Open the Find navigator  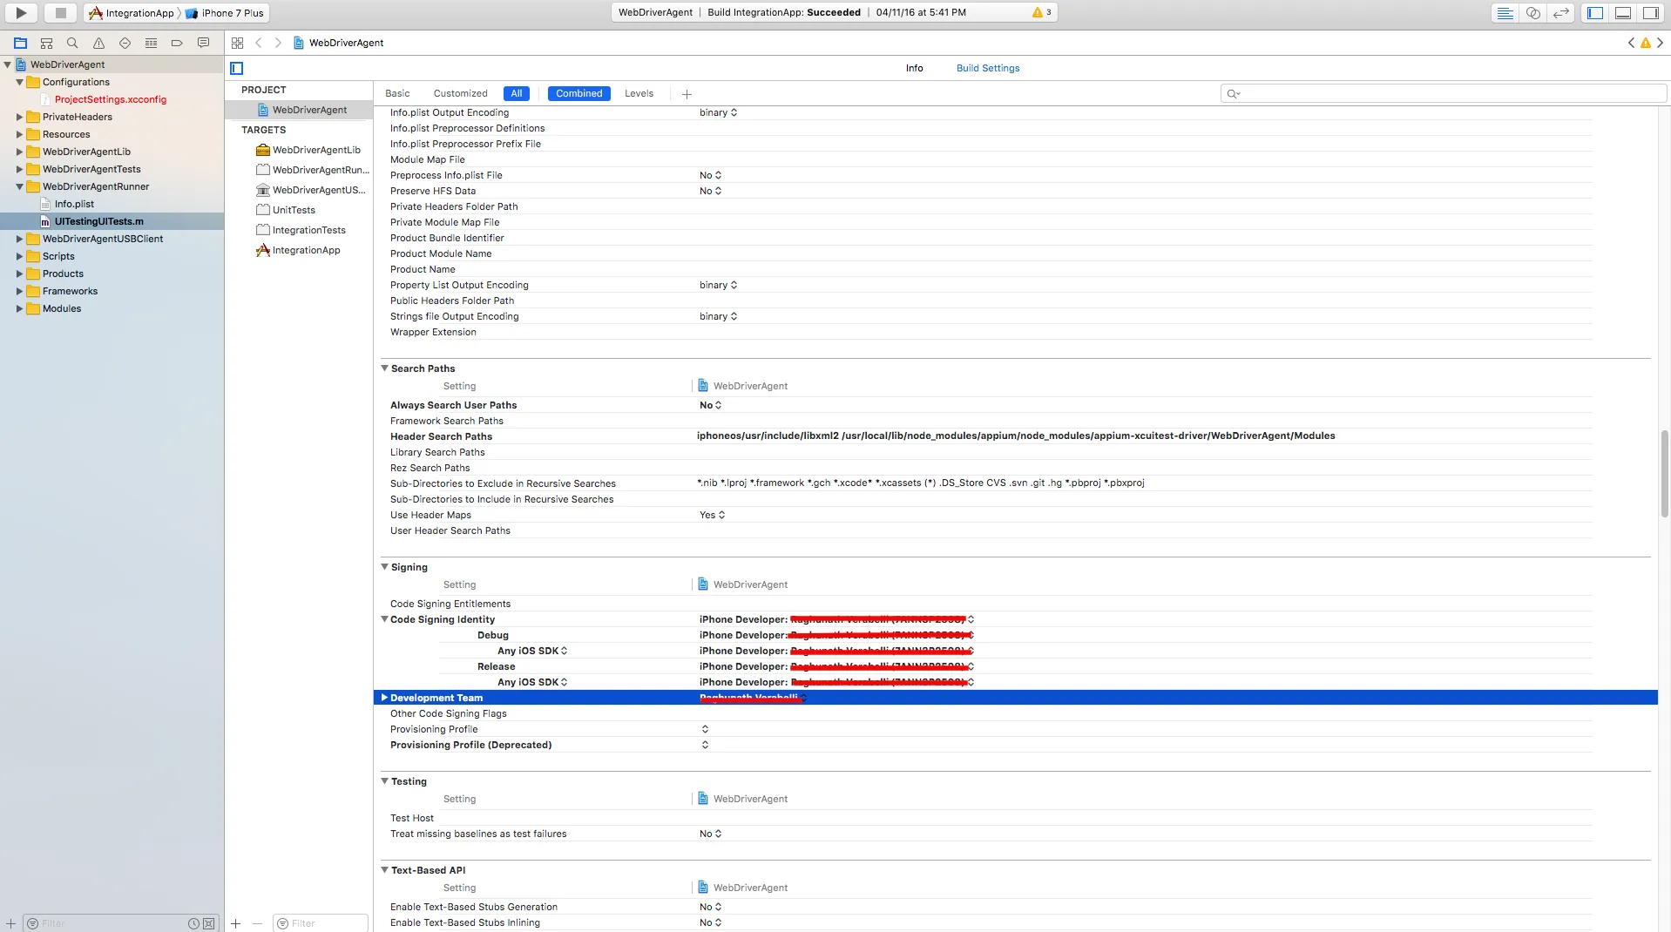[x=72, y=43]
